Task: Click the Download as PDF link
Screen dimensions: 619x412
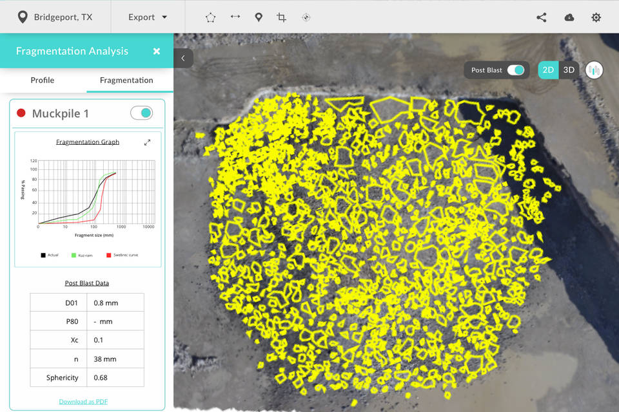Action: tap(83, 402)
